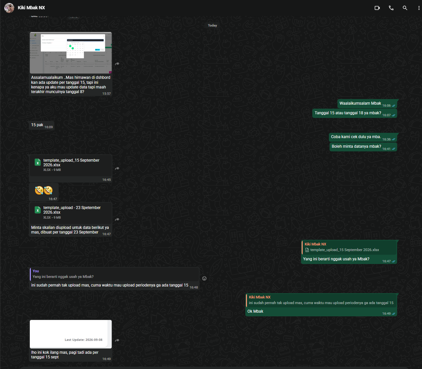The height and width of the screenshot is (369, 422).
Task: Open the three-dot chat menu
Action: pos(419,8)
